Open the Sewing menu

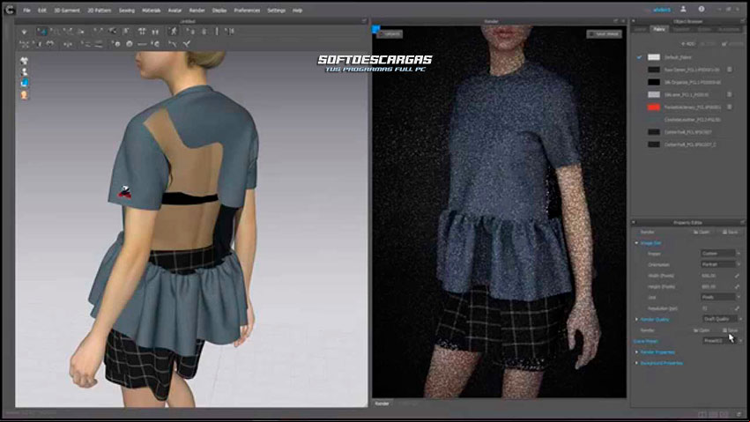click(127, 10)
